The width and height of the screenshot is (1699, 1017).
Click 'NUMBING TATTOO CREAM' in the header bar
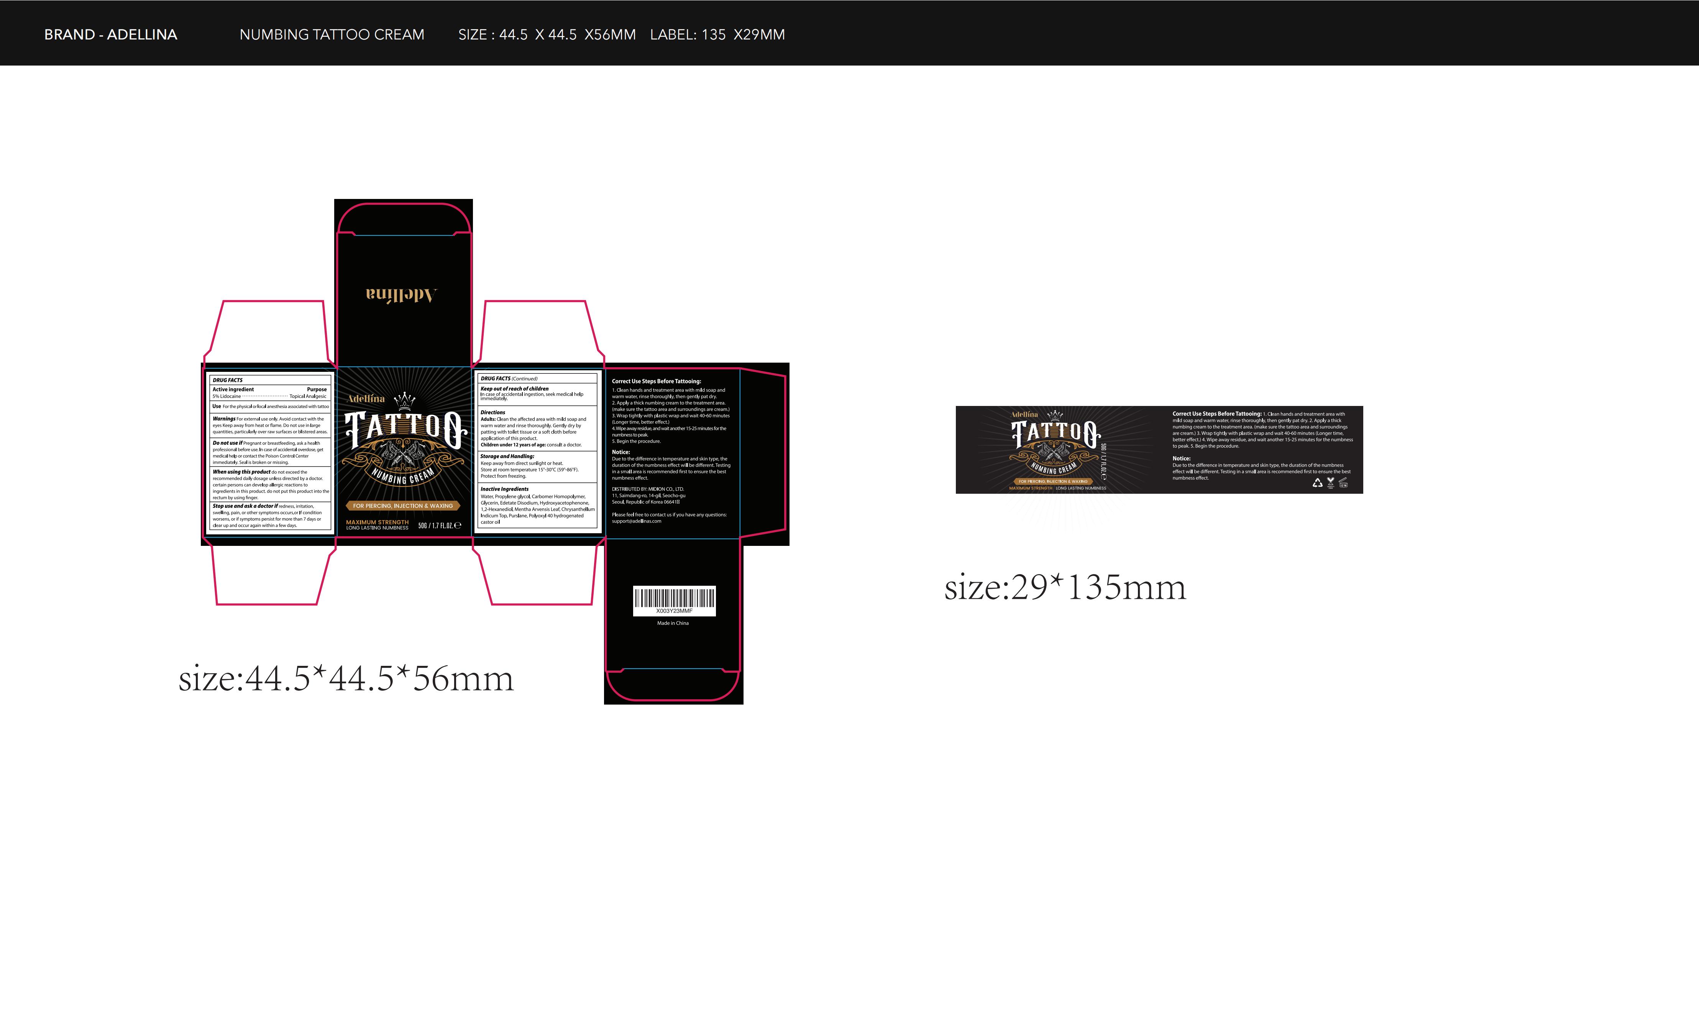tap(332, 34)
